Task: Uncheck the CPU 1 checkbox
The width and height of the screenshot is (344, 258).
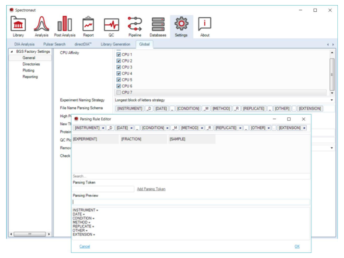Action: tap(119, 54)
